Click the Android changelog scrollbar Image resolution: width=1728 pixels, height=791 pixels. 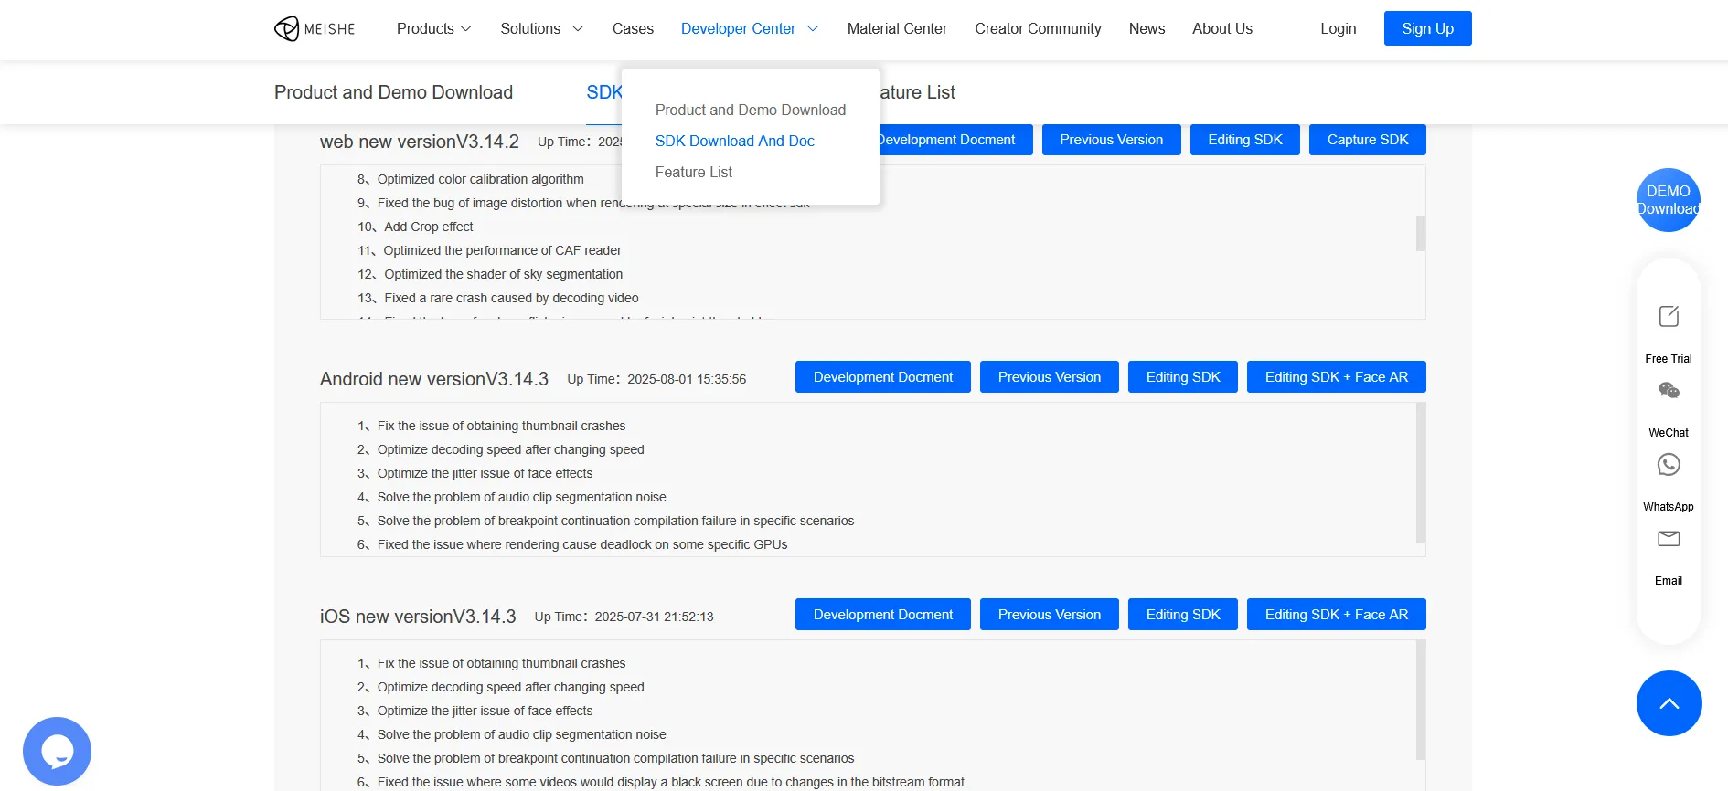[1420, 473]
